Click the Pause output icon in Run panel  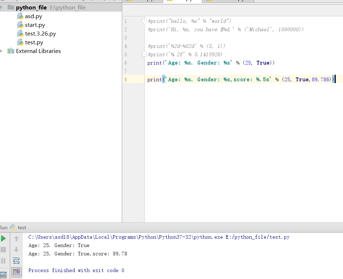point(3,261)
